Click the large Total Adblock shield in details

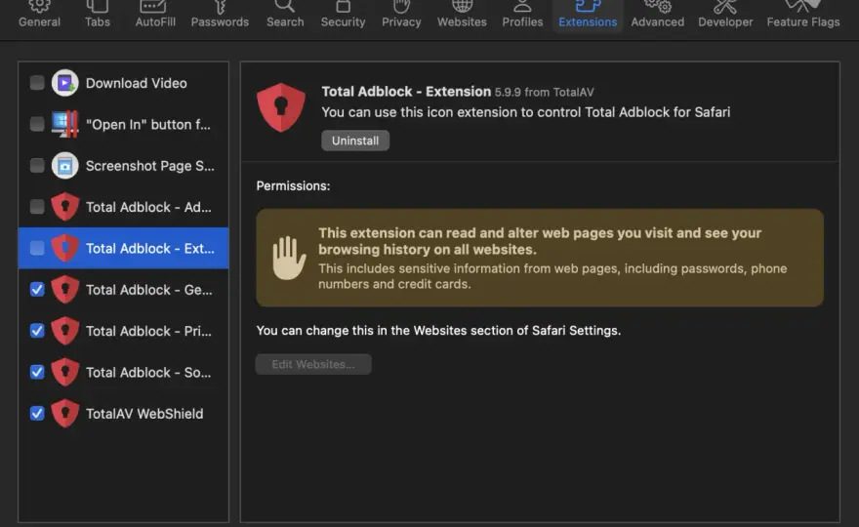tap(281, 107)
